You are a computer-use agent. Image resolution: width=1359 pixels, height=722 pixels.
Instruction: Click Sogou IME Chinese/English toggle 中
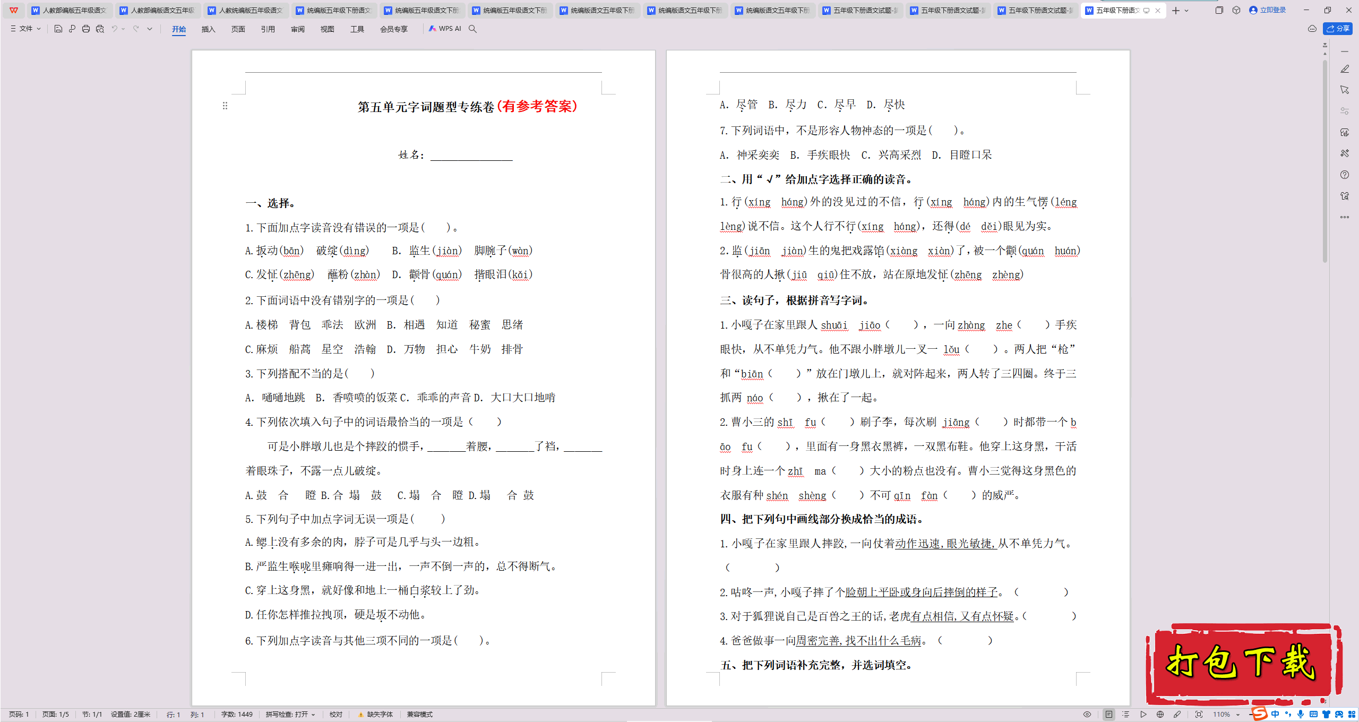1275,715
